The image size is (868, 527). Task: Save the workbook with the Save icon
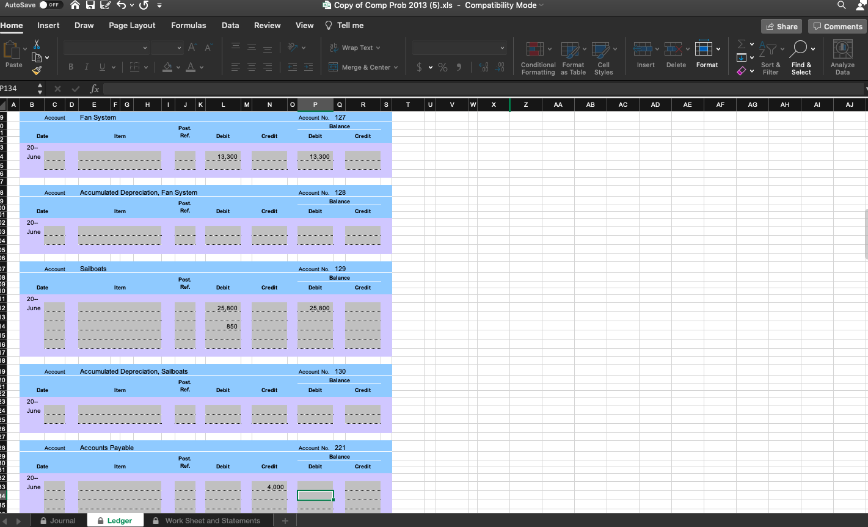(x=90, y=5)
